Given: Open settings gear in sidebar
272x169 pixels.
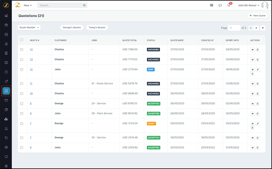Looking at the screenshot, I should click(x=6, y=166).
